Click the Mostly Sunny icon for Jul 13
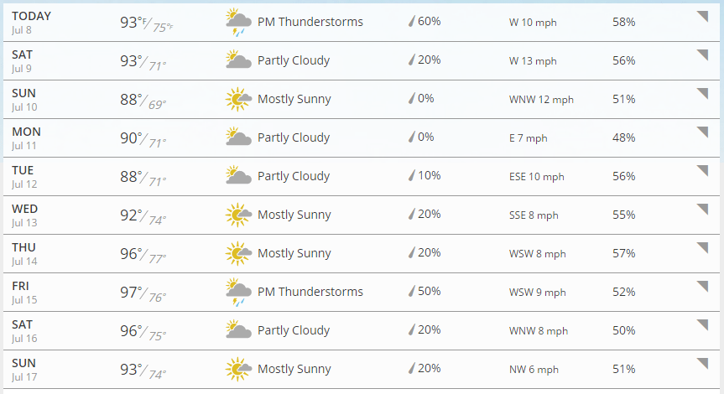The image size is (724, 394). click(238, 215)
